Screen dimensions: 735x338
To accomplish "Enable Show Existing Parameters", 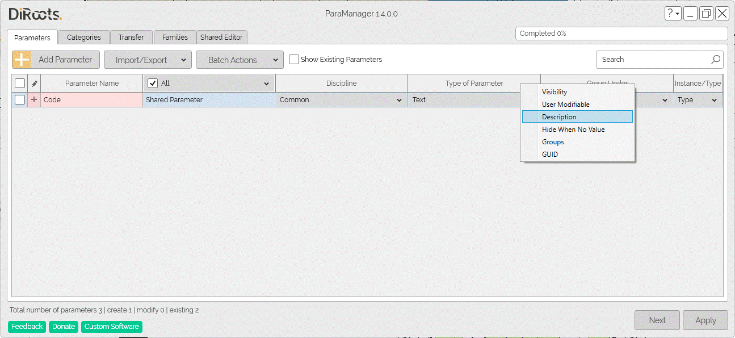I will 294,59.
